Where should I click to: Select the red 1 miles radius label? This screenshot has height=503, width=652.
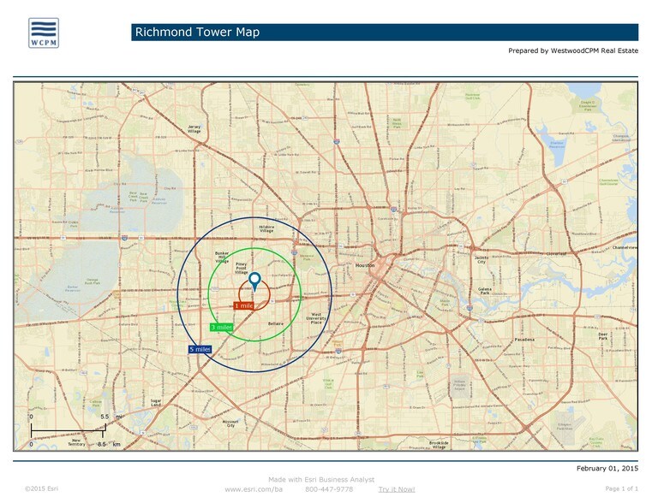pyautogui.click(x=243, y=305)
